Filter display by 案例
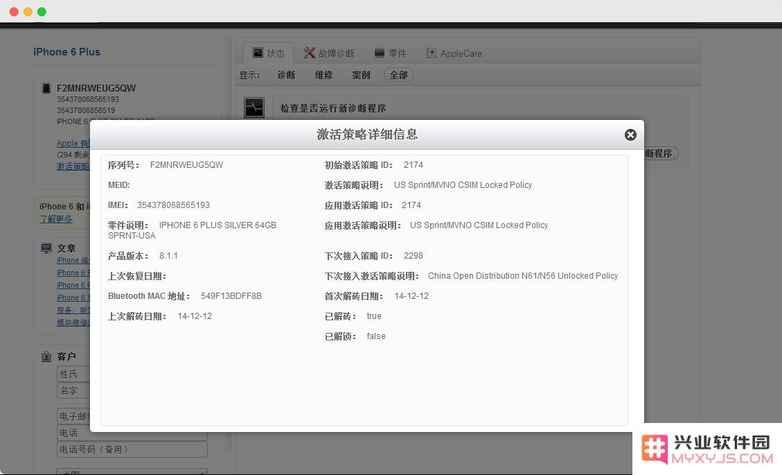 tap(361, 75)
